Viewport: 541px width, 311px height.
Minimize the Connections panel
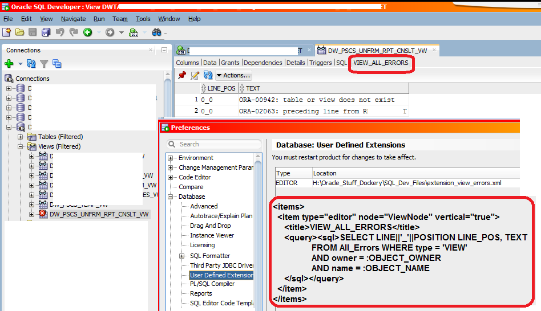[164, 50]
